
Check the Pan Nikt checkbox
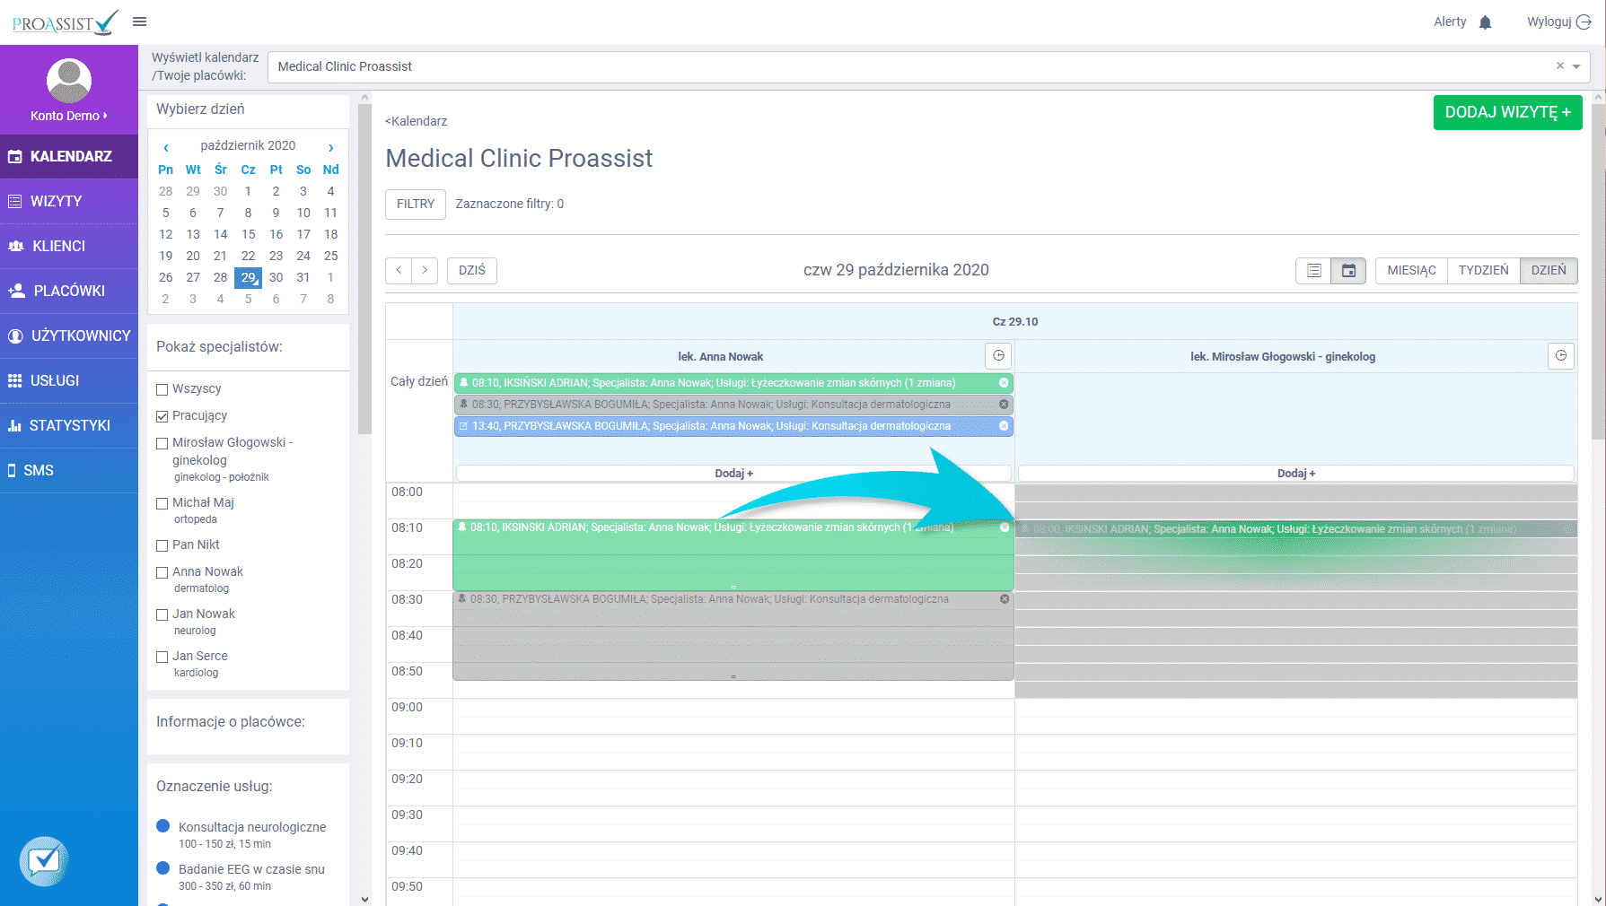pos(162,545)
